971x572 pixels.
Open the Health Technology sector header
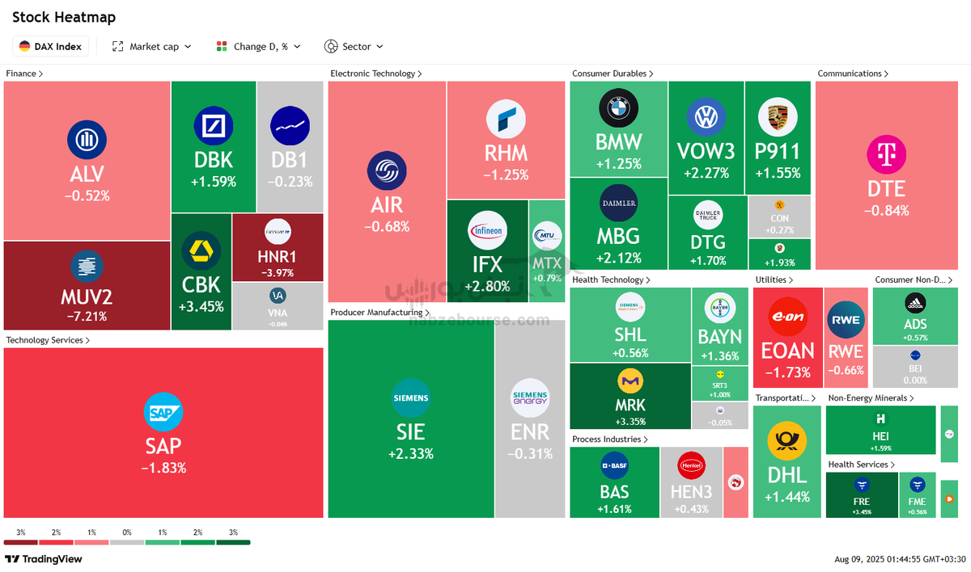point(612,280)
